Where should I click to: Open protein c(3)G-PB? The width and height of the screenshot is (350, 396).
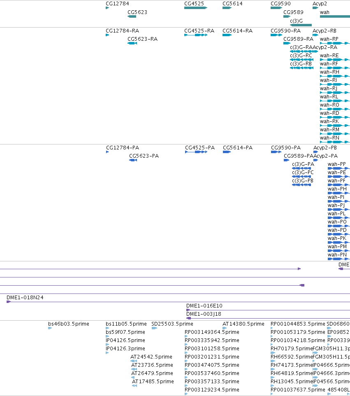pyautogui.click(x=303, y=181)
